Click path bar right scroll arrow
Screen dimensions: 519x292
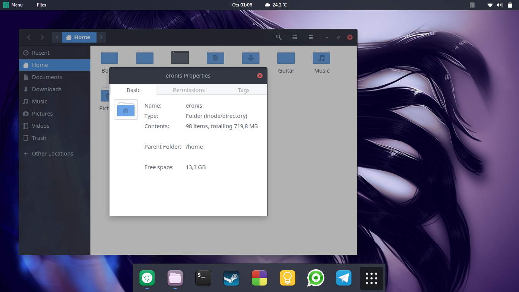tap(101, 37)
